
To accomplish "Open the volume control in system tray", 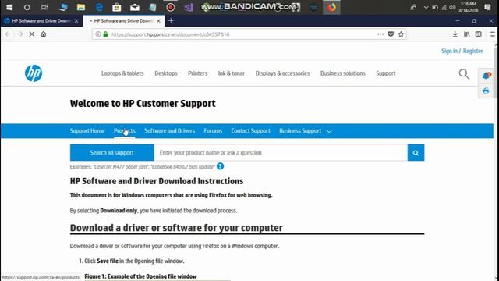I will coord(452,7).
